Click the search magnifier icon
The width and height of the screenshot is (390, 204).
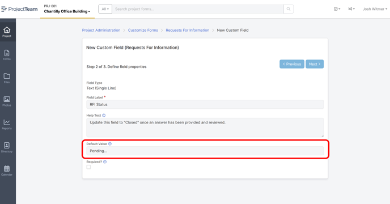point(289,9)
